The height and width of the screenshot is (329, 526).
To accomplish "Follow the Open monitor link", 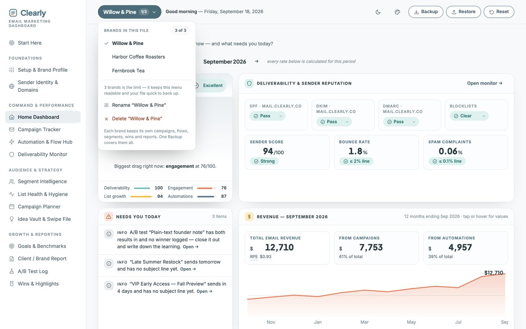I will (x=485, y=83).
